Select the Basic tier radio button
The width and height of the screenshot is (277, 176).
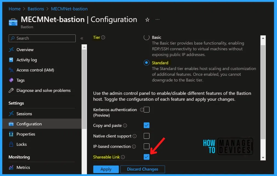[146, 37]
